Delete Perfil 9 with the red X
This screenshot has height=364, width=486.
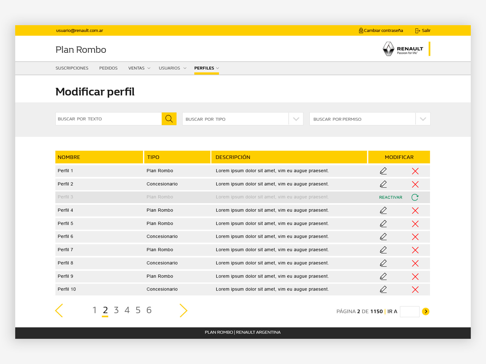(415, 277)
